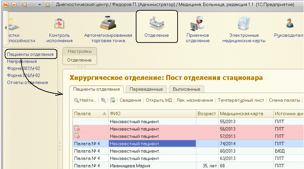The image size is (304, 169).
Task: Open Направления in the sidebar
Action: (x=22, y=61)
